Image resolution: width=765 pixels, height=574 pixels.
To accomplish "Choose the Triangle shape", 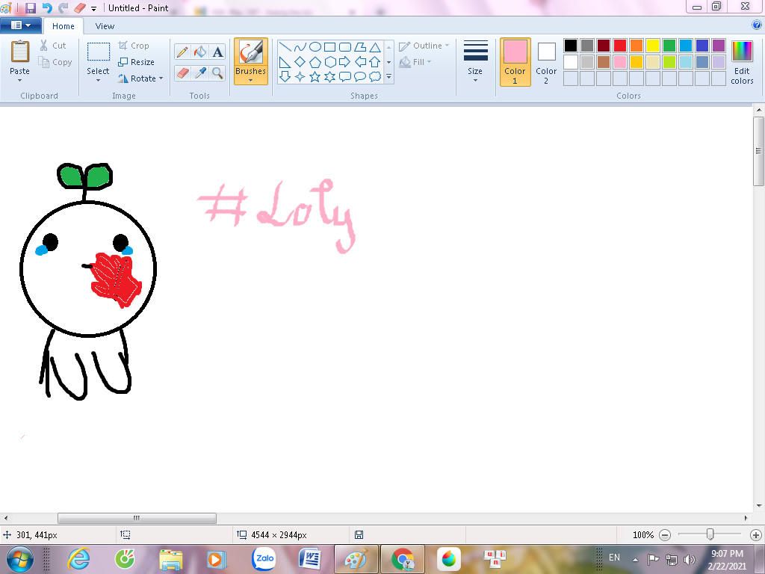I will coord(375,47).
